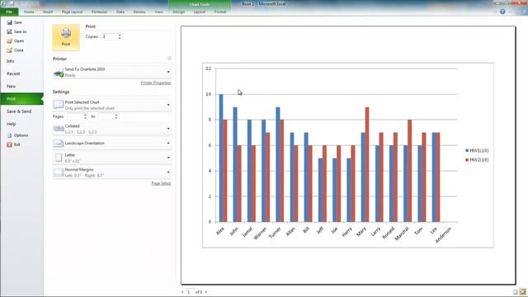This screenshot has width=528, height=297.
Task: Click the red bar for Mary
Action: point(367,164)
